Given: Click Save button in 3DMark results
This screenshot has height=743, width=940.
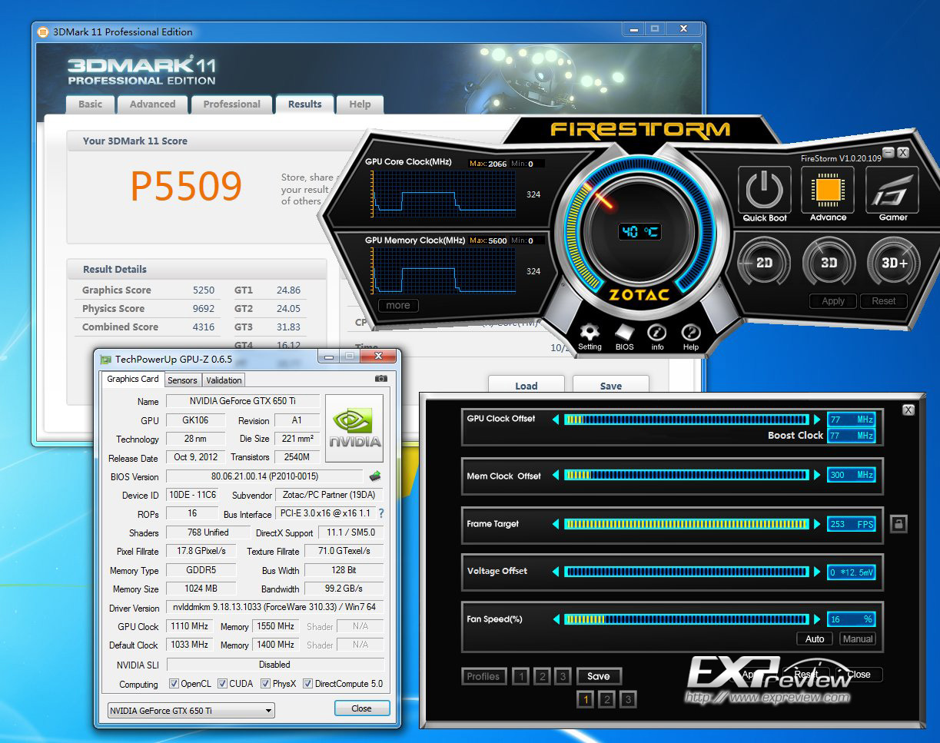Looking at the screenshot, I should [x=611, y=385].
